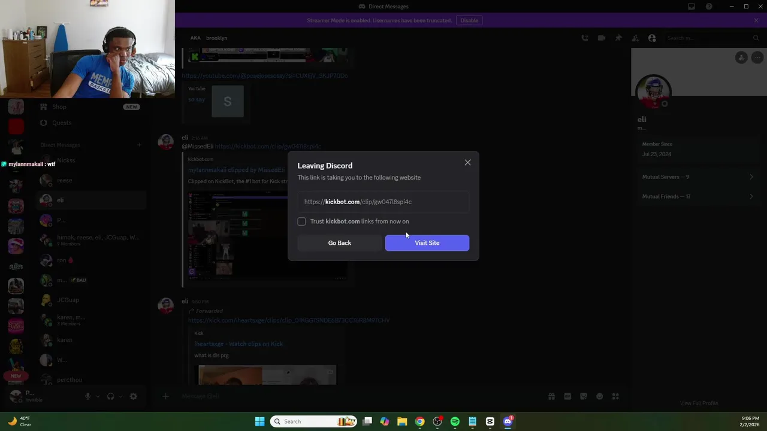
Task: Expand Mutual Friends — 17
Action: click(699, 196)
